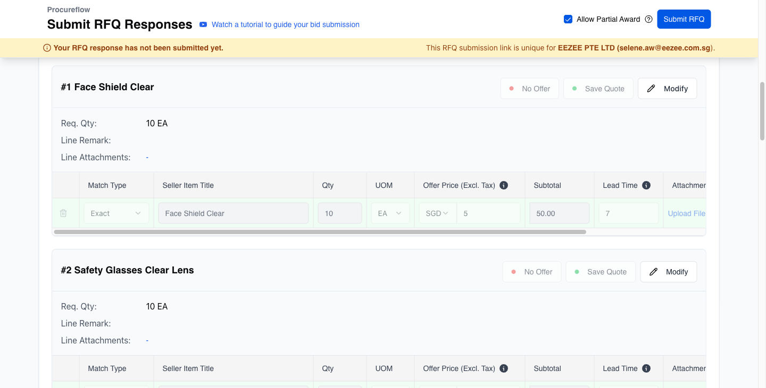Click Offer Price info icon in Safety Glasses table

[x=504, y=368]
